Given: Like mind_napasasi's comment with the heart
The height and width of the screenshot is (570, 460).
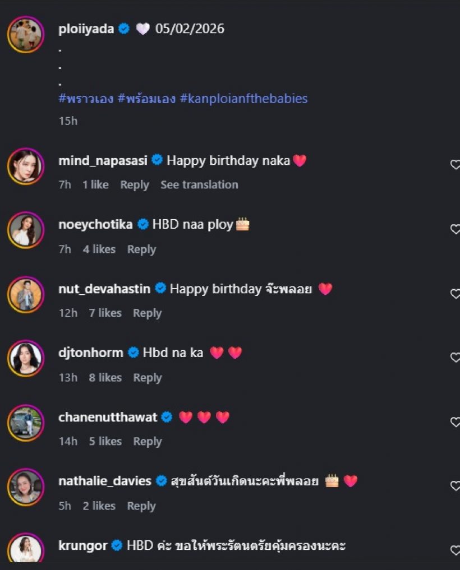Looking at the screenshot, I should coord(456,165).
